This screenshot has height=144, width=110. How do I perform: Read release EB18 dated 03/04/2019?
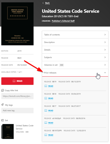[51, 98]
